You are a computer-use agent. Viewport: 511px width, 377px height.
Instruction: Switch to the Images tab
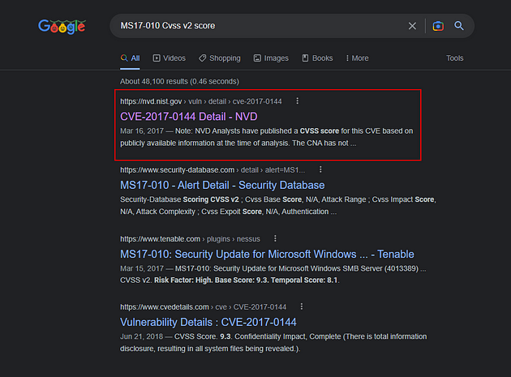[x=271, y=58]
